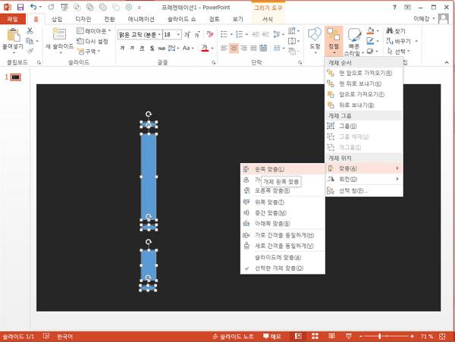Open the font name combo box
455x342 pixels.
pyautogui.click(x=140, y=35)
